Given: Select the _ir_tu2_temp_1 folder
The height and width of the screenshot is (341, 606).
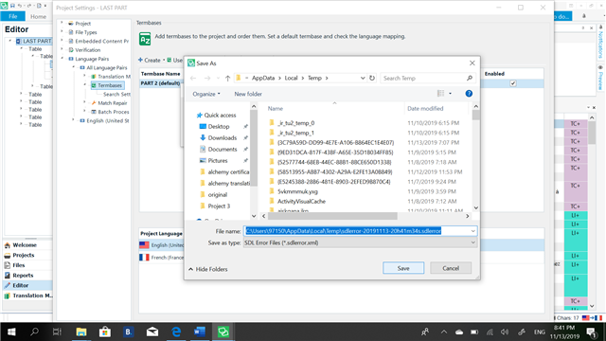Looking at the screenshot, I should [296, 133].
